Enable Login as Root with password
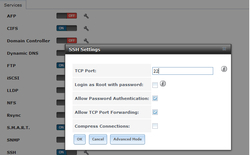 pos(155,85)
